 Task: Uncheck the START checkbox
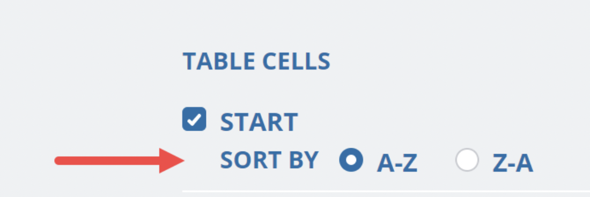point(194,119)
